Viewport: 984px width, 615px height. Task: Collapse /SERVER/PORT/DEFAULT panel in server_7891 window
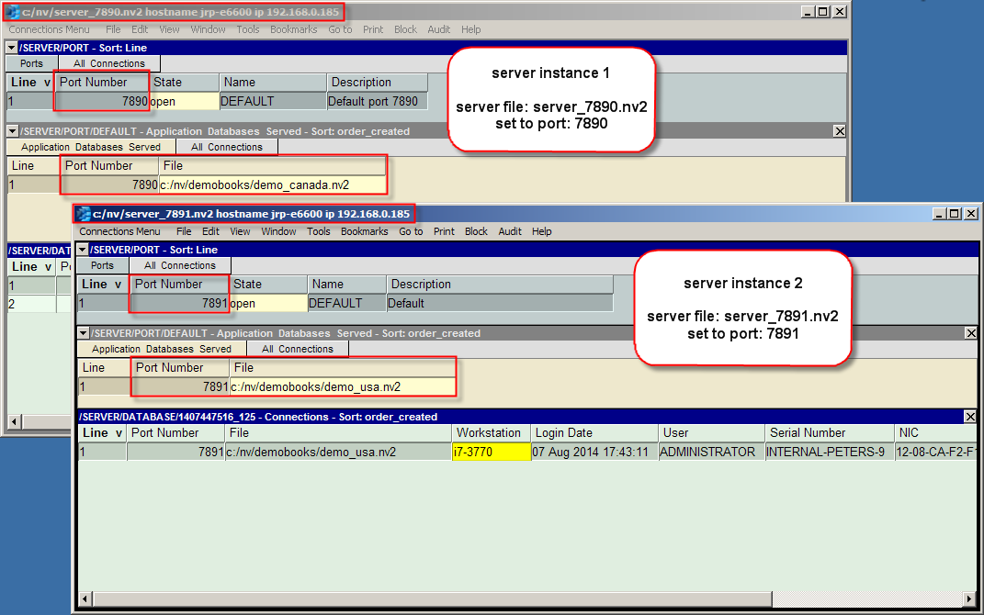pyautogui.click(x=83, y=333)
